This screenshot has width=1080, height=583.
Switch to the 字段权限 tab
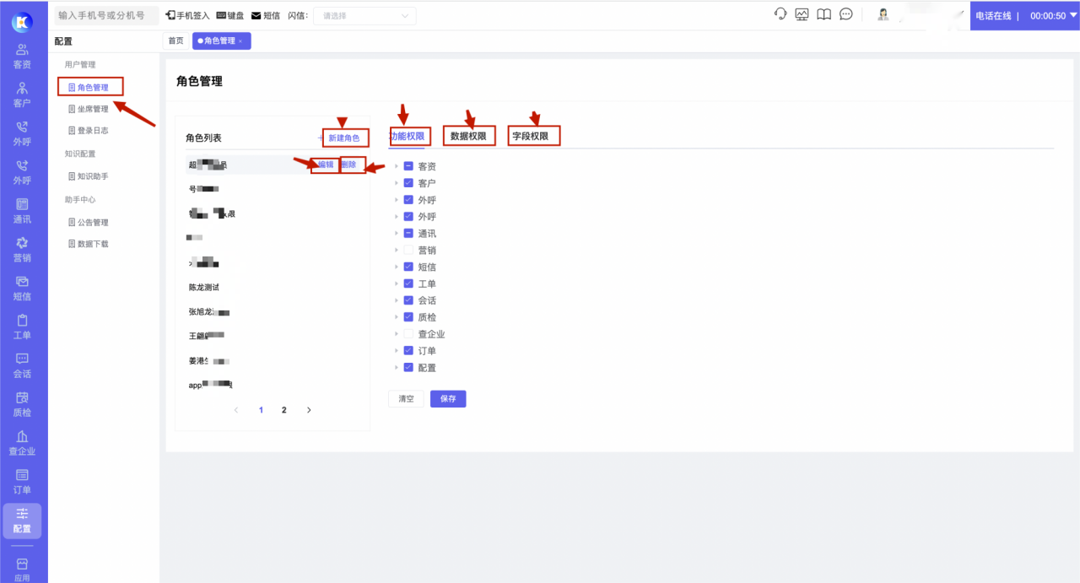[x=531, y=136]
